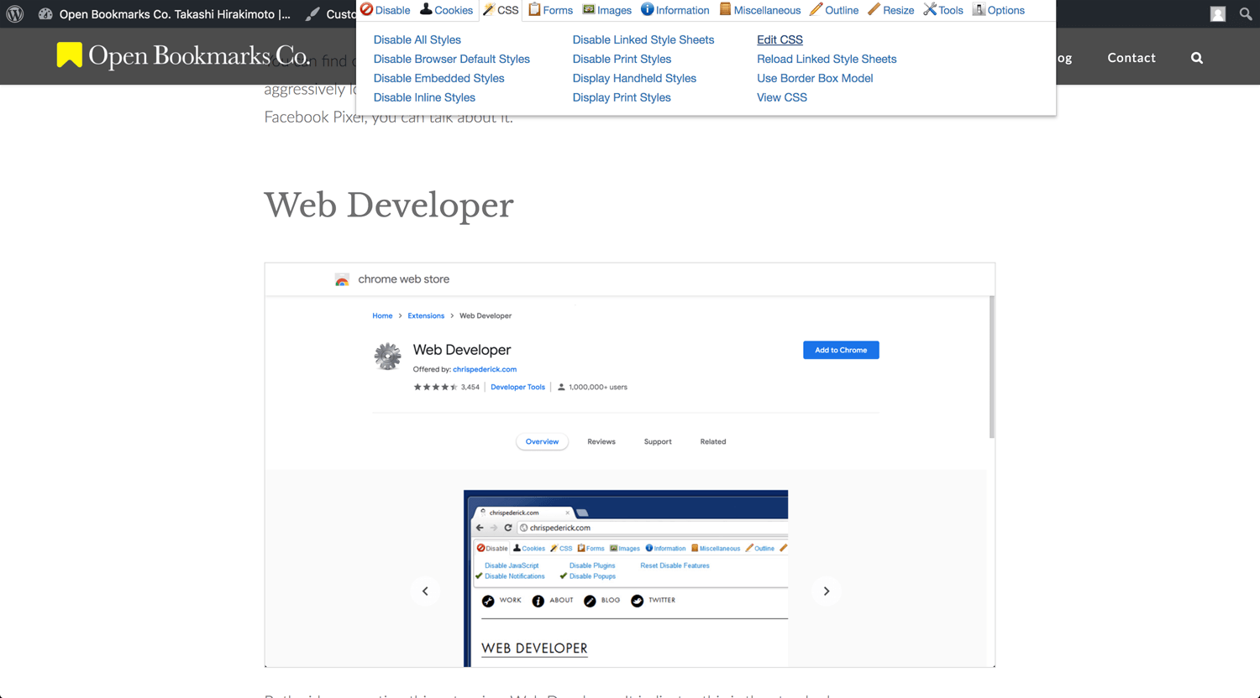1260x698 pixels.
Task: Open the Information toolbar tab
Action: (675, 10)
